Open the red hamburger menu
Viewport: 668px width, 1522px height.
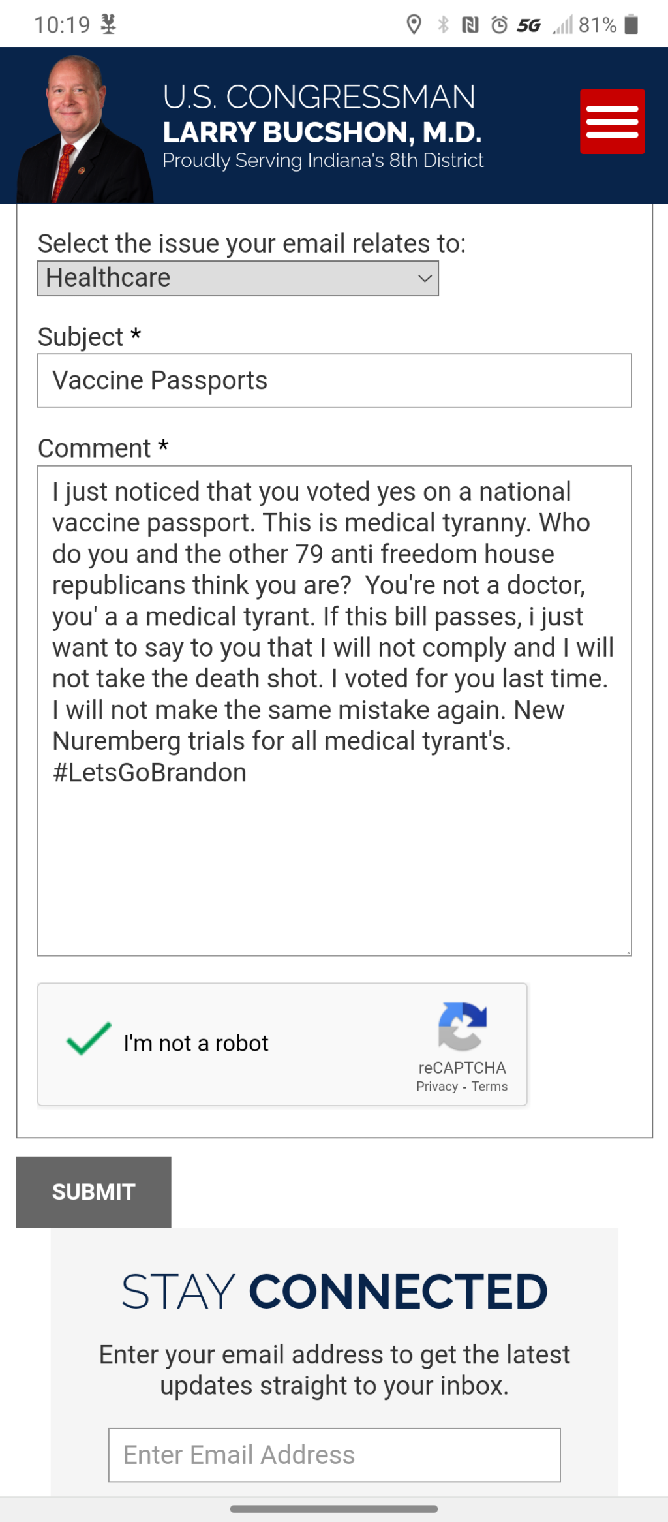pos(612,121)
